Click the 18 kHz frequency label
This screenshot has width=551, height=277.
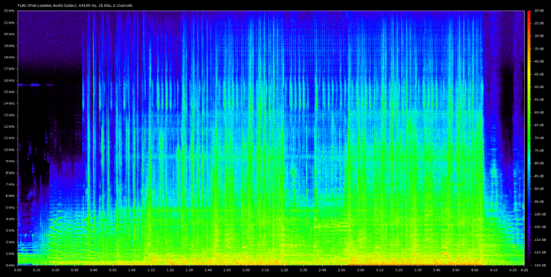pos(8,57)
